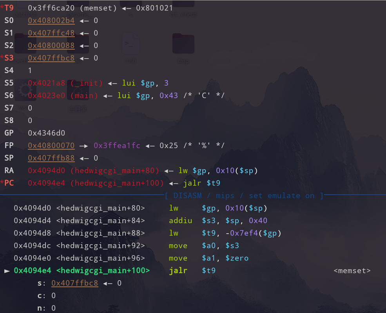
Task: Click the S3 register address 0x407ffbc8
Action: tap(51, 58)
